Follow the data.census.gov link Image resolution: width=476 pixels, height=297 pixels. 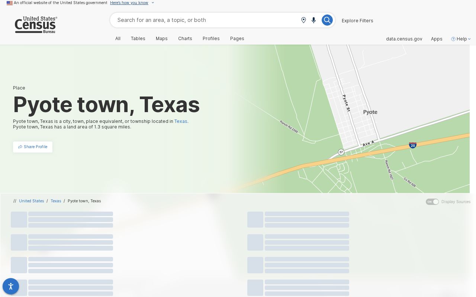pyautogui.click(x=404, y=39)
